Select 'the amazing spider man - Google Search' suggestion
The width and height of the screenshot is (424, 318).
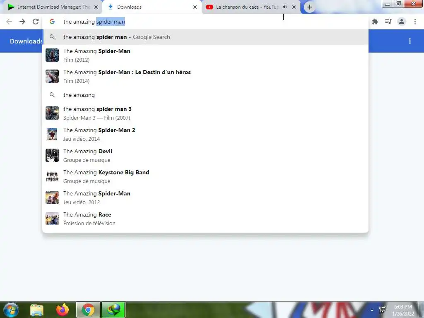[205, 37]
